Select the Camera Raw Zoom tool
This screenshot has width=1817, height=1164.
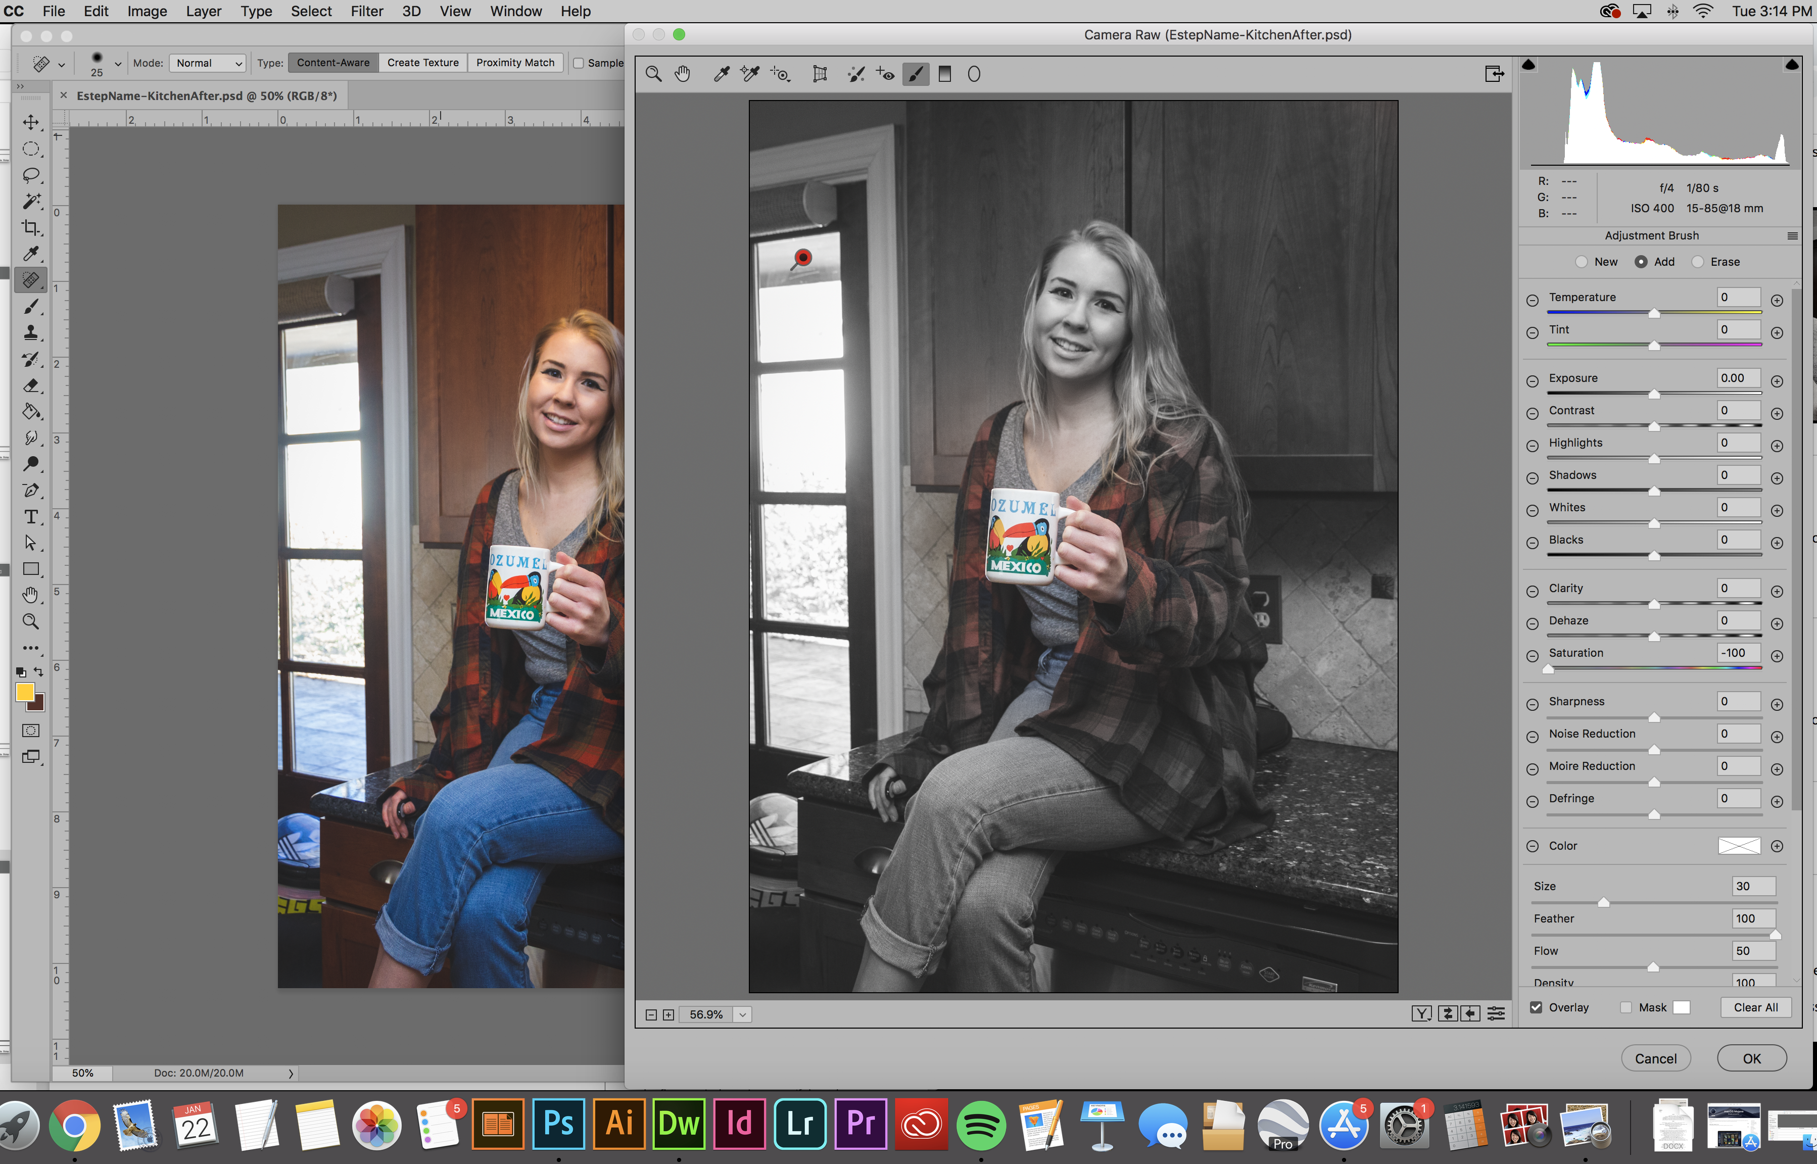654,74
